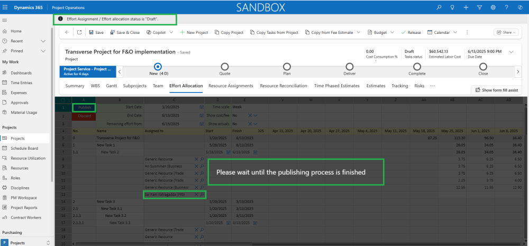529x246 pixels.
Task: Collapse the site map hamburger menu
Action: click(x=5, y=20)
